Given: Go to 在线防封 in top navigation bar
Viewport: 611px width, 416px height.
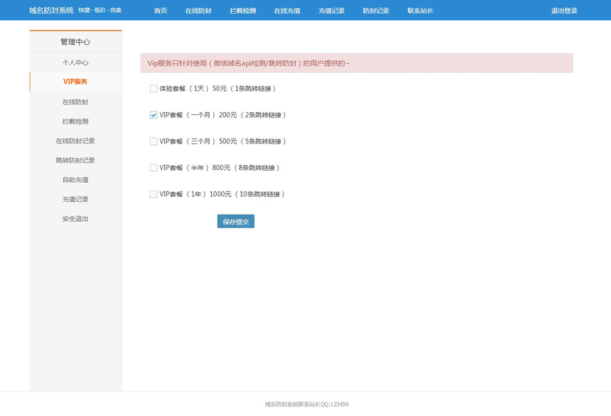Looking at the screenshot, I should pos(198,11).
